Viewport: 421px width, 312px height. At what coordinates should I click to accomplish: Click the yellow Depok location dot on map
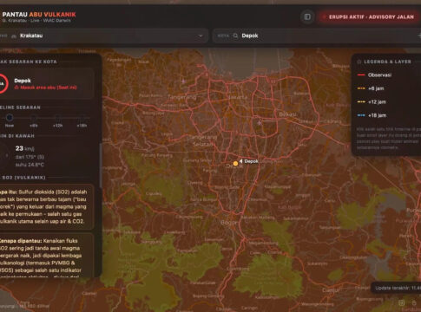[235, 164]
